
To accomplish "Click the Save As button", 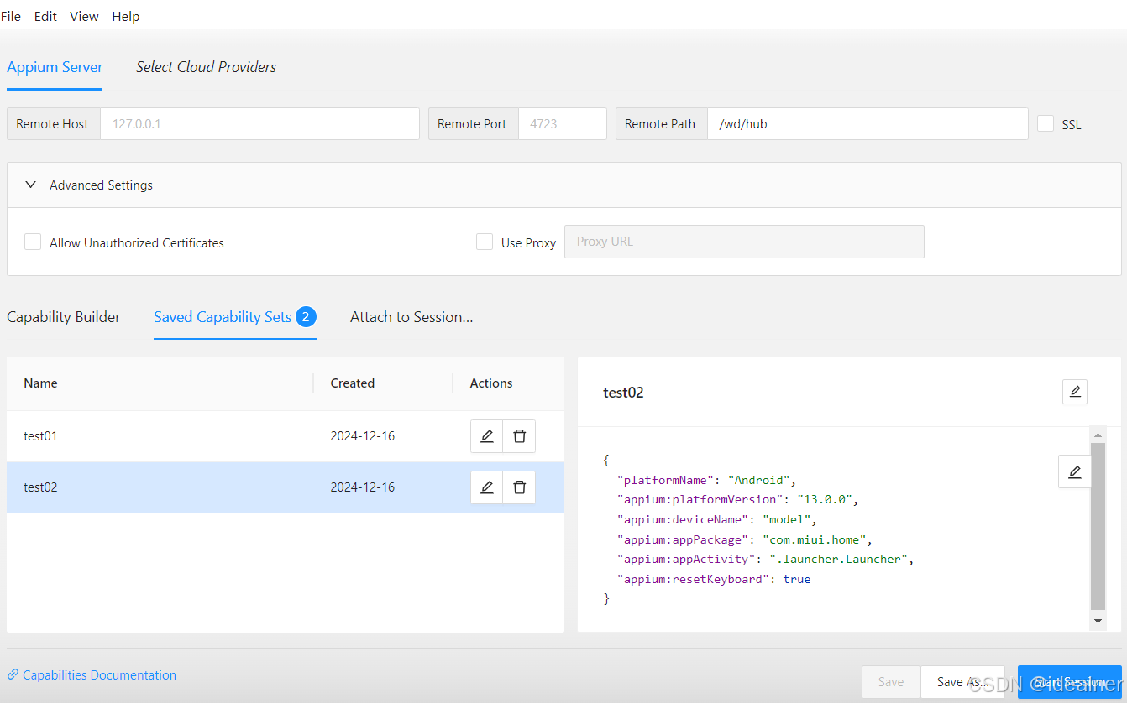I will [963, 682].
